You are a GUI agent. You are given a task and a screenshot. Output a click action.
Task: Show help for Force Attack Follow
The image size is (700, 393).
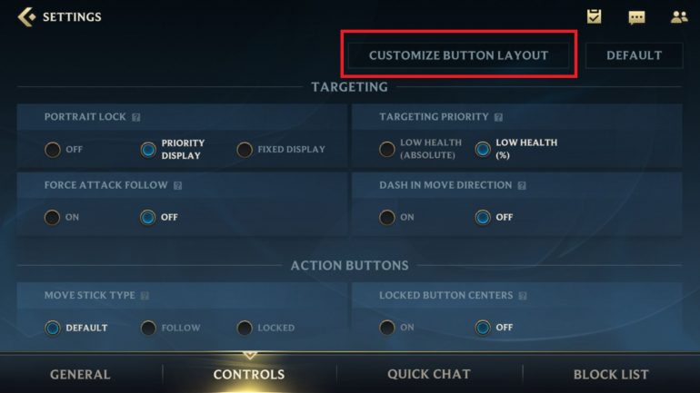(x=177, y=185)
